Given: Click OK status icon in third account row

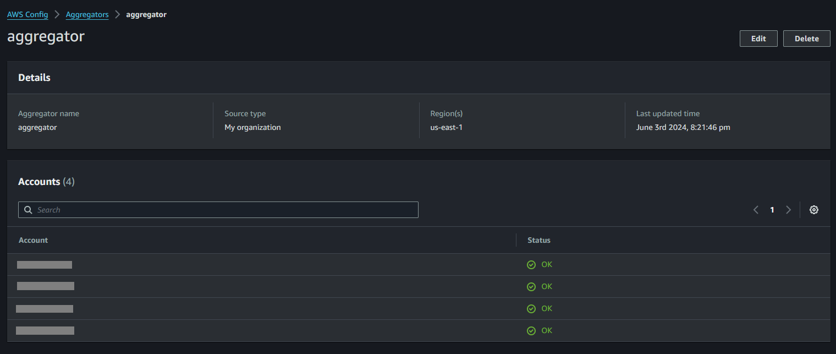Looking at the screenshot, I should tap(531, 309).
